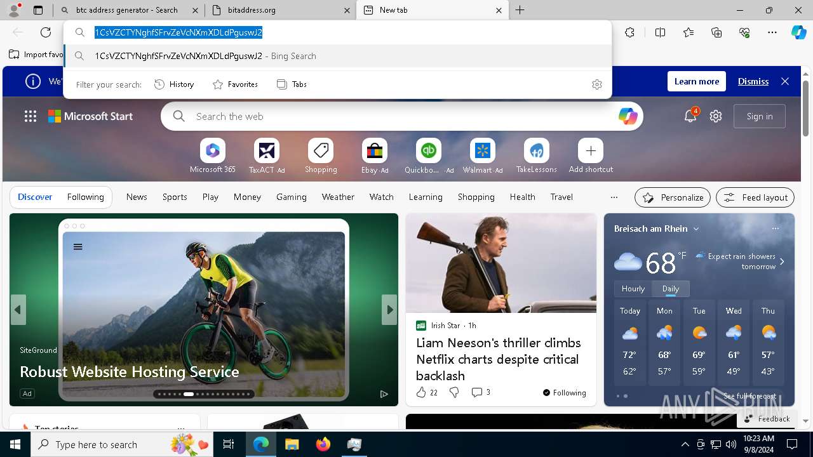The height and width of the screenshot is (457, 813).
Task: Open Walmart ad shortcut
Action: click(483, 156)
